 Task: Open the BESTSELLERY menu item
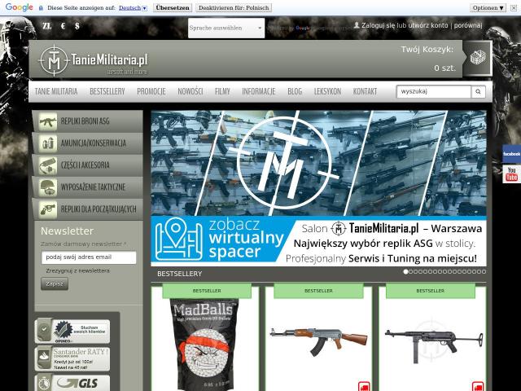pyautogui.click(x=107, y=91)
